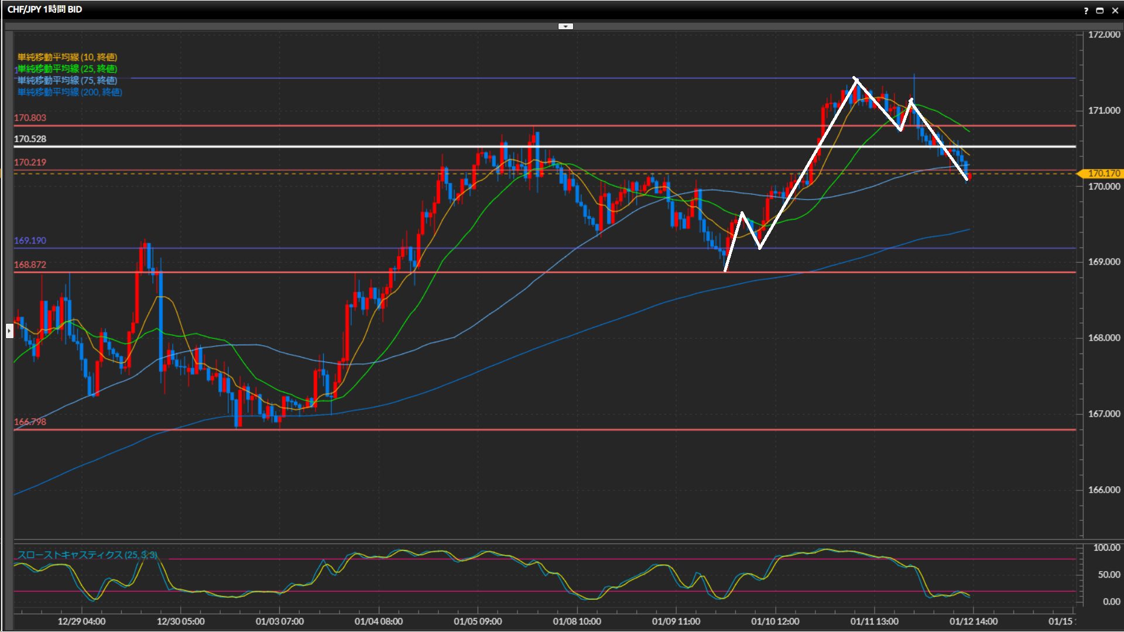
Task: Select the SMA (10, 終値) indicator label
Action: [x=67, y=57]
